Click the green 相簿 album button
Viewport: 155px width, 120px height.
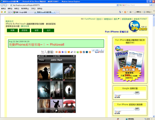12,30
